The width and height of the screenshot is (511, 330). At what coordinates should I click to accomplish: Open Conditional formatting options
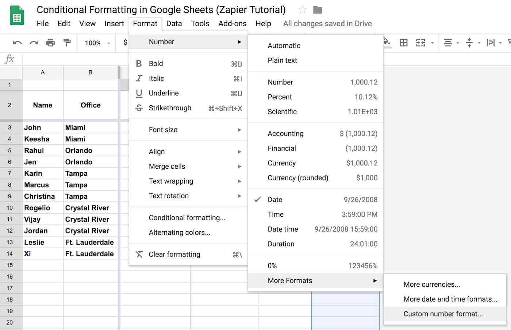187,217
